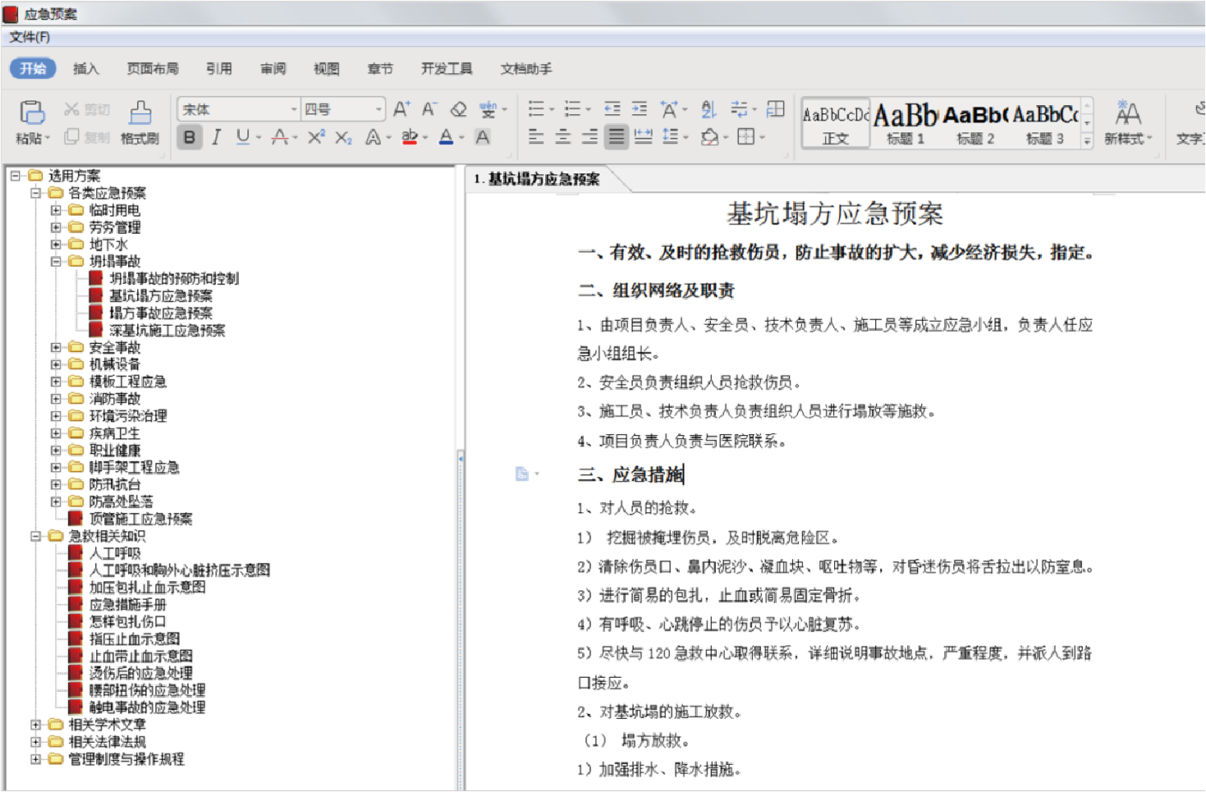This screenshot has width=1206, height=792.
Task: Apply distributed alignment
Action: pyautogui.click(x=644, y=137)
